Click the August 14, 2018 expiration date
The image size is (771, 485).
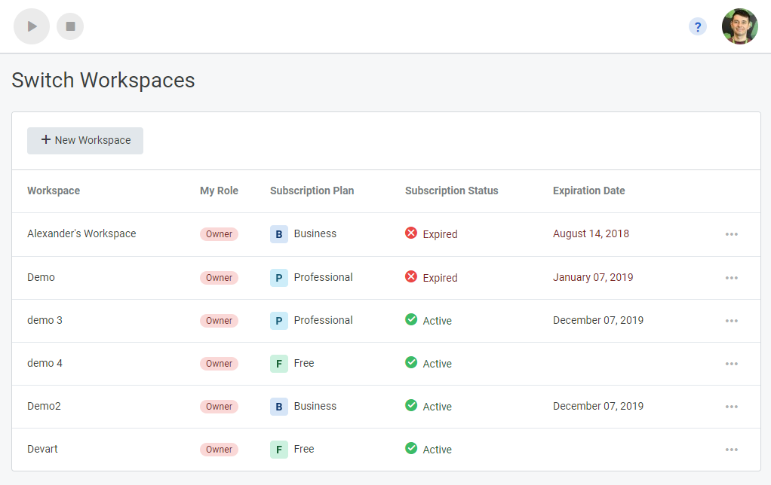click(591, 233)
